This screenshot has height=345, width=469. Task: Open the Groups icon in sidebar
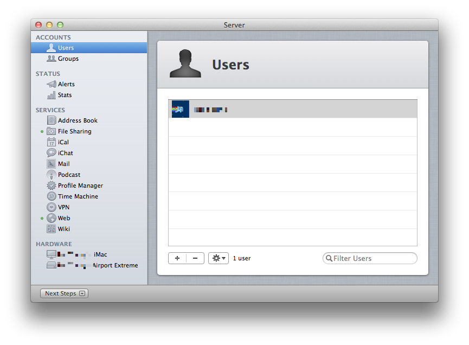tap(51, 59)
